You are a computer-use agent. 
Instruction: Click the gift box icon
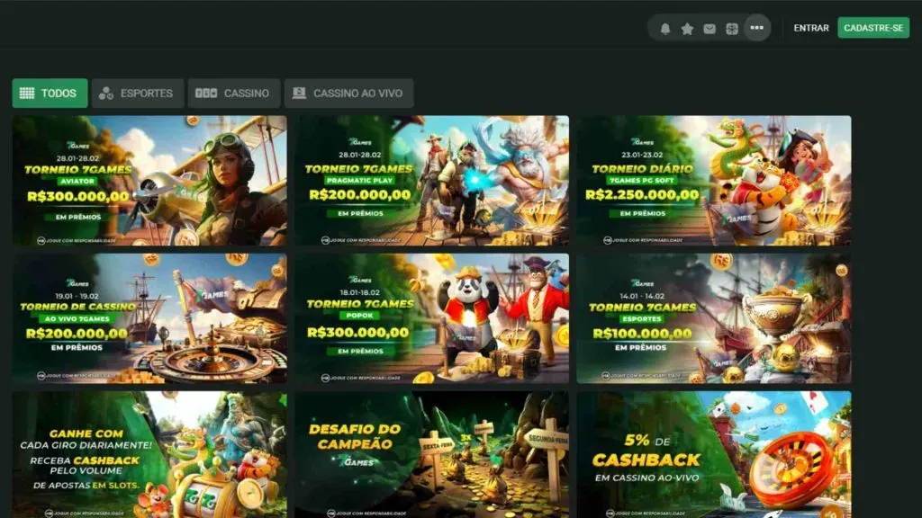tap(732, 28)
